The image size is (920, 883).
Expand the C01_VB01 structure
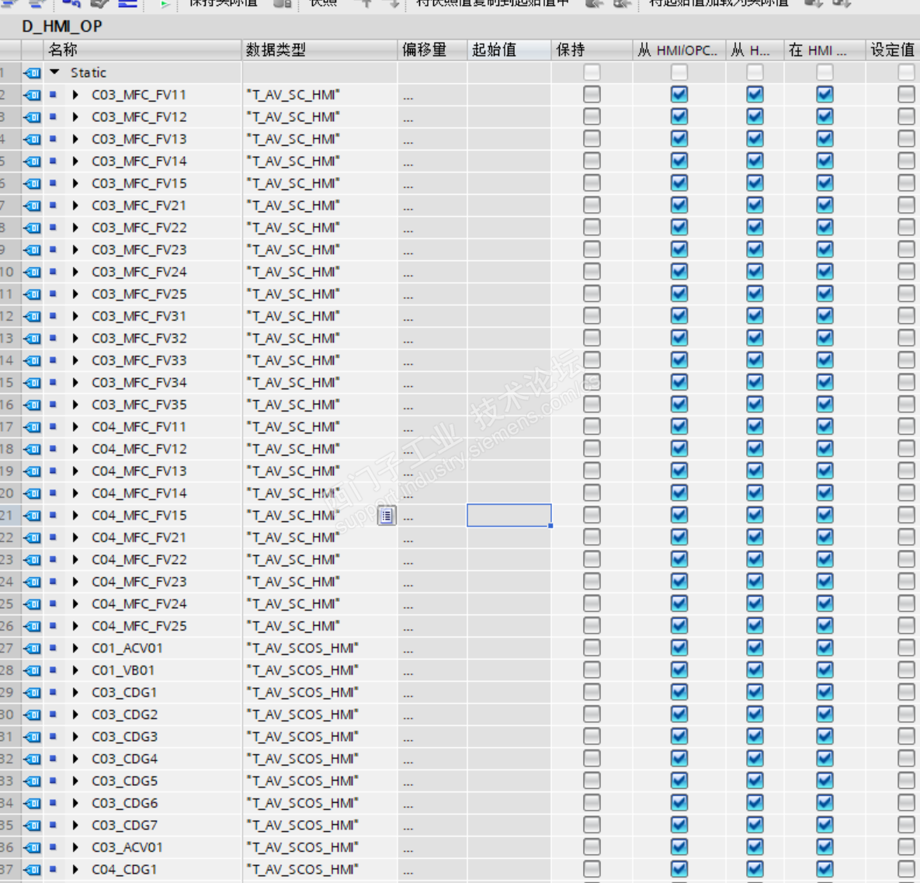point(75,670)
